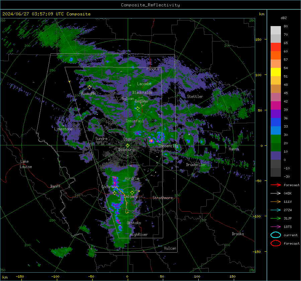This screenshot has height=281, width=301.
Task: Click the green 31JP arrow in legend
Action: [276, 218]
